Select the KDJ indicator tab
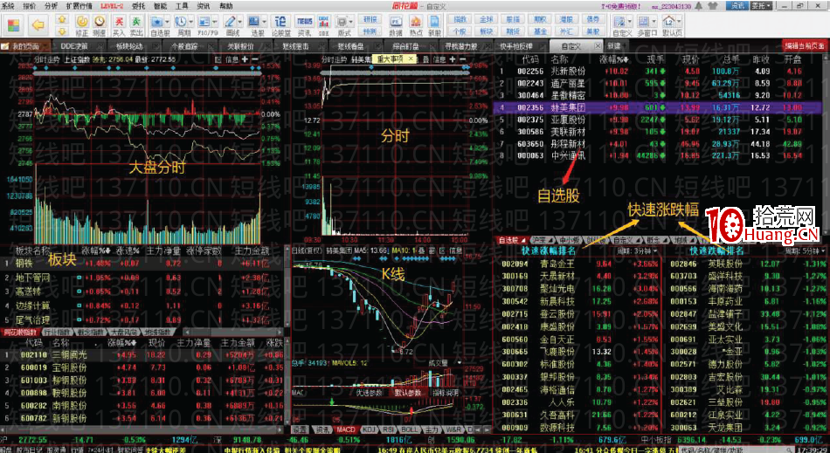This screenshot has height=453, width=830. pyautogui.click(x=369, y=429)
